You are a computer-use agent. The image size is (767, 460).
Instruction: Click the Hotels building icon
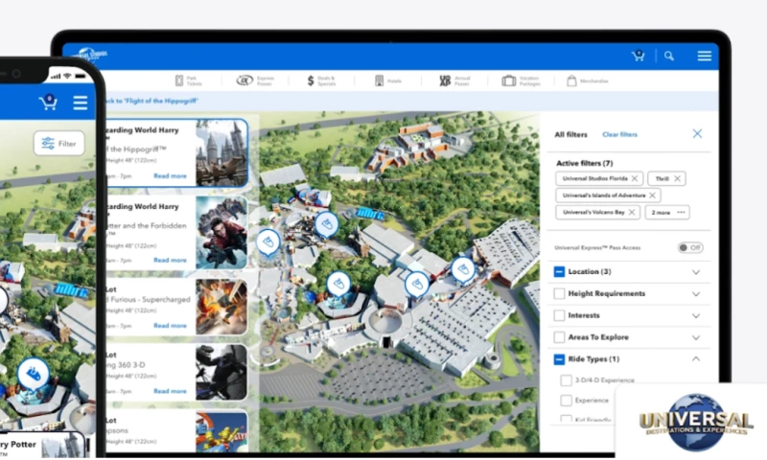379,80
